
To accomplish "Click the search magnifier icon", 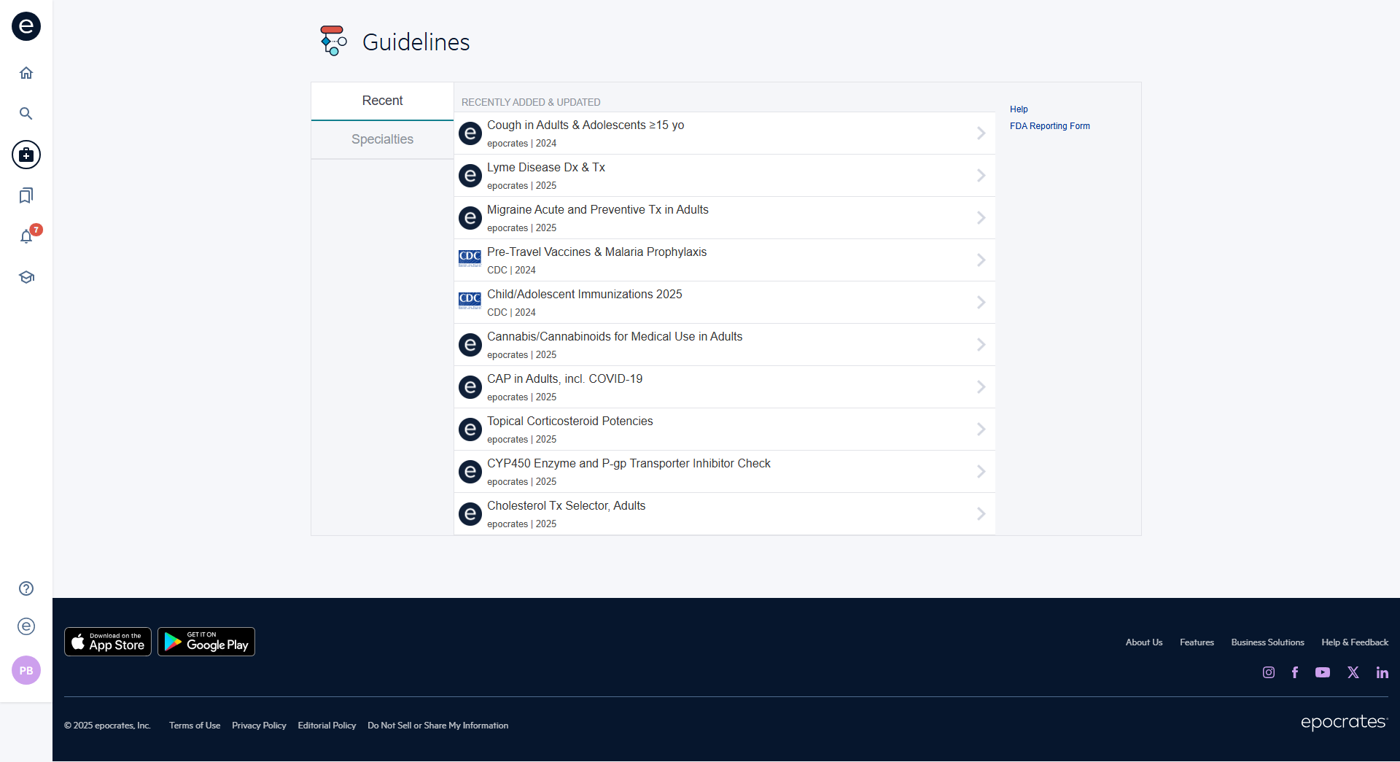I will [26, 114].
